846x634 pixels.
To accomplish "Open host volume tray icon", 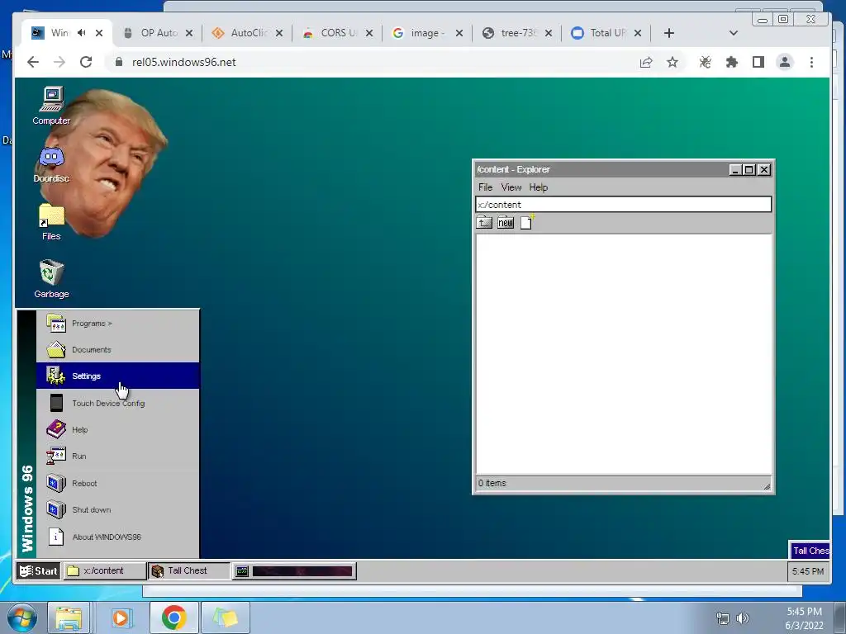I will click(743, 618).
